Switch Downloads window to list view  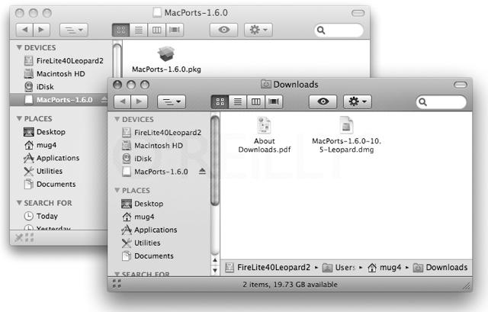(x=238, y=101)
